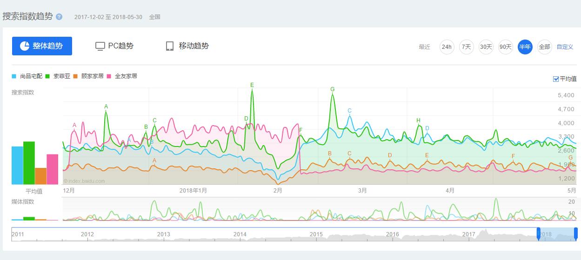Select the 90天 time range
This screenshot has height=260, width=581.
click(x=505, y=47)
